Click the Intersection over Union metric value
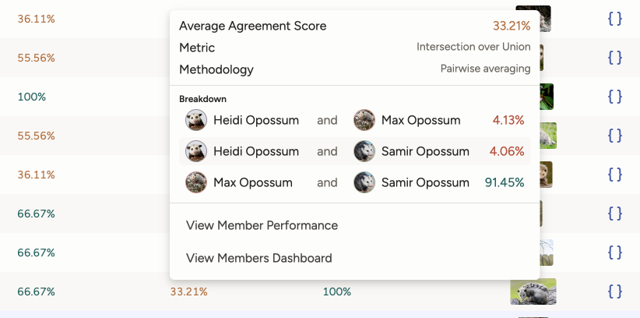Viewport: 640px width, 318px height. (473, 47)
